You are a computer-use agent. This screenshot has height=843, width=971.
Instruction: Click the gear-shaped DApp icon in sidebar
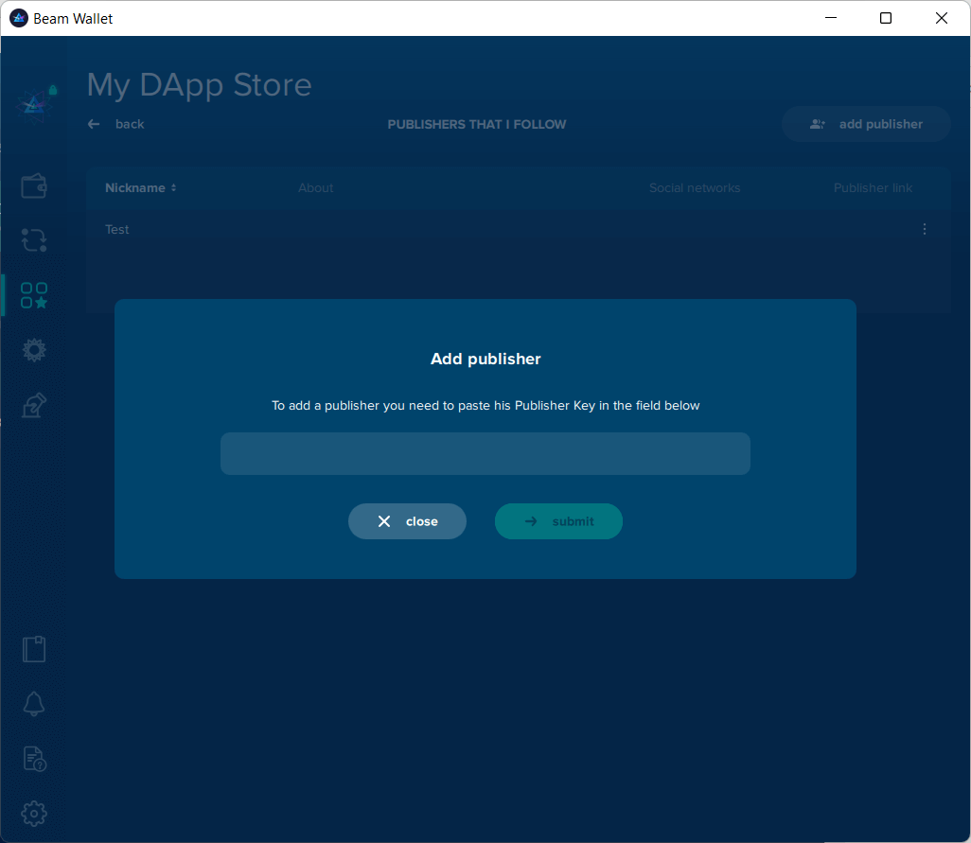pyautogui.click(x=34, y=350)
